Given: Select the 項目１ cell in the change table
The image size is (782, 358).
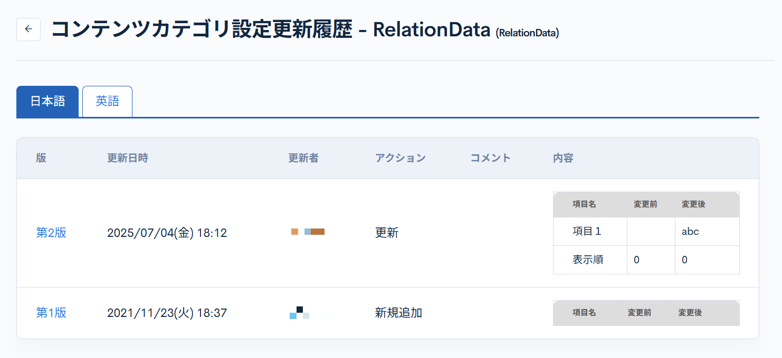Looking at the screenshot, I should [x=587, y=231].
